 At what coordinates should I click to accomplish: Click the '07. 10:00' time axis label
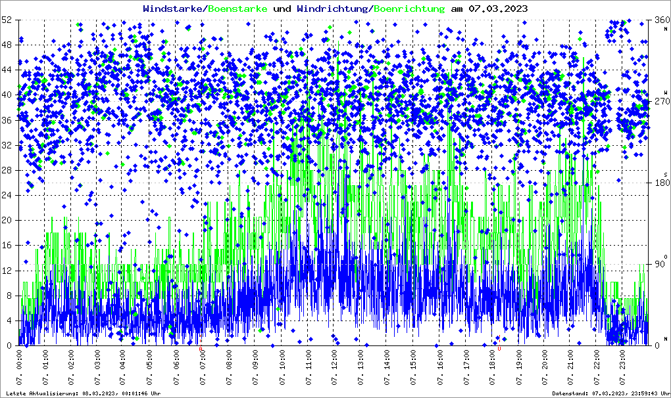(281, 367)
